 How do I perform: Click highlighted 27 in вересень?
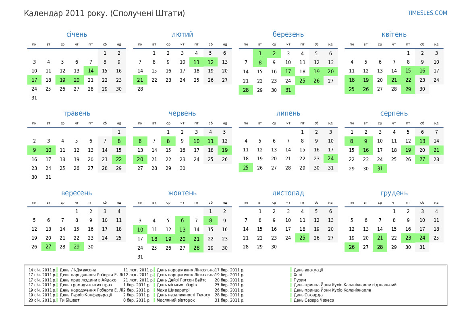(x=48, y=247)
